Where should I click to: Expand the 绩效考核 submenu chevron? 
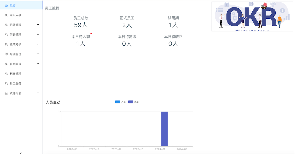[x=38, y=44]
